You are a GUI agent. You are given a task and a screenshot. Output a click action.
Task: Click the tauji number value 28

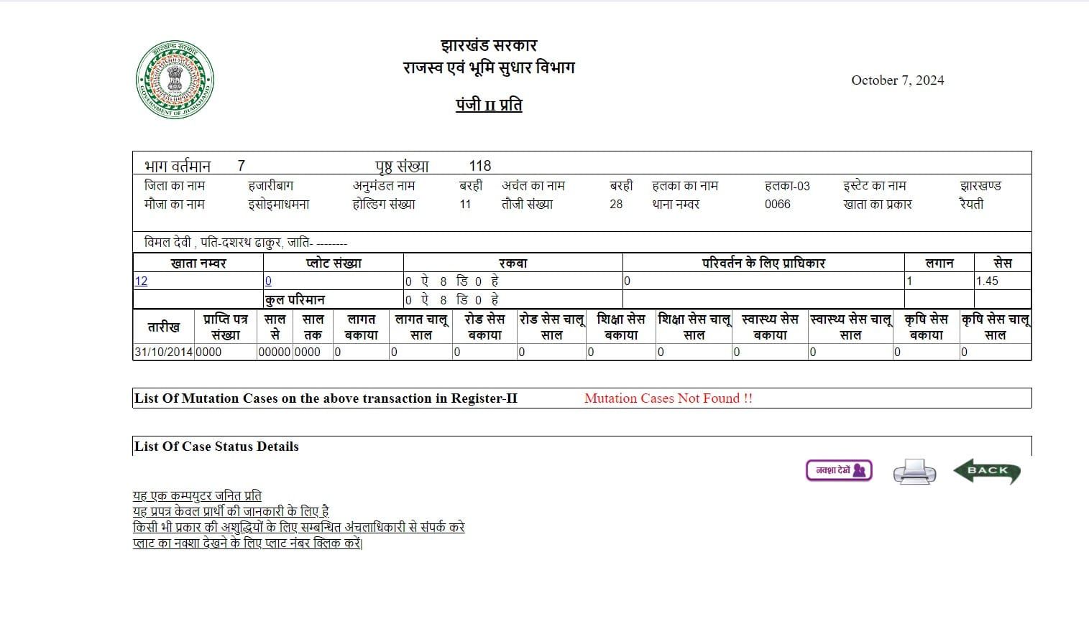pos(616,204)
